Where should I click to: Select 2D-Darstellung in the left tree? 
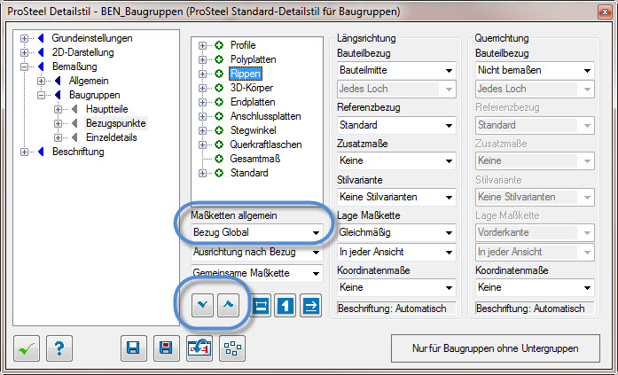[x=82, y=52]
